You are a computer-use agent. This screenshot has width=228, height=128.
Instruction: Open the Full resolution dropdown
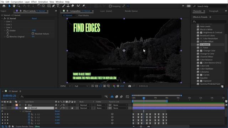(x=81, y=86)
